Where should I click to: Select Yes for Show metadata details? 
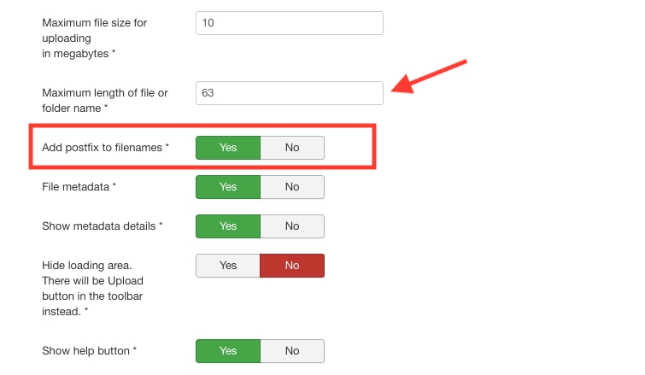228,226
